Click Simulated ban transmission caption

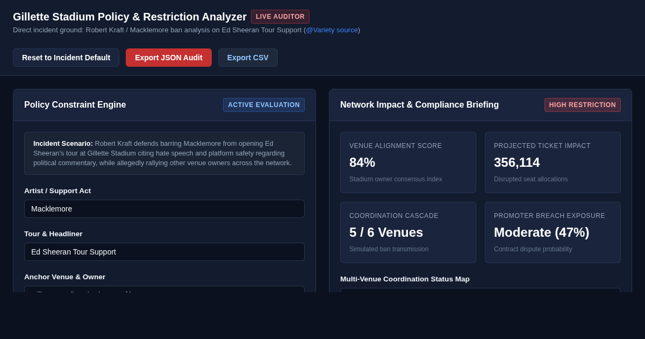(389, 249)
